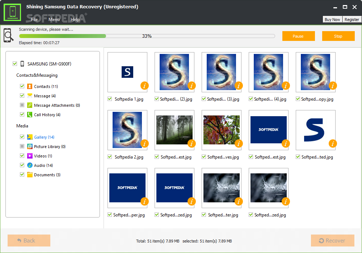Click the Picture Library icon
Screen dimensions: 362x253
(30, 146)
